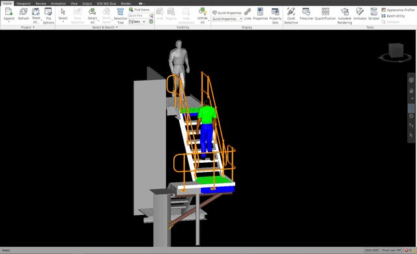Click the Reset All icon
This screenshot has height=254, width=417.
(36, 12)
